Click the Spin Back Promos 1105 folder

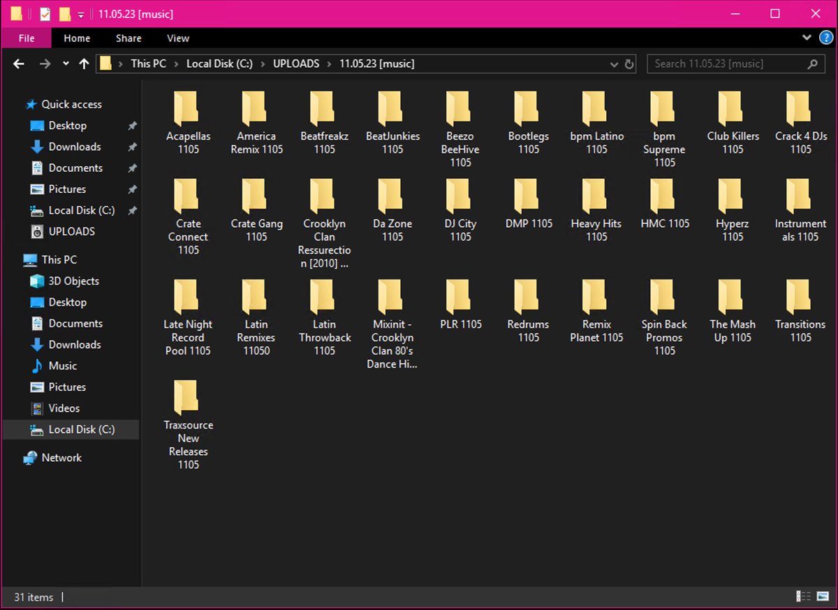click(x=665, y=318)
